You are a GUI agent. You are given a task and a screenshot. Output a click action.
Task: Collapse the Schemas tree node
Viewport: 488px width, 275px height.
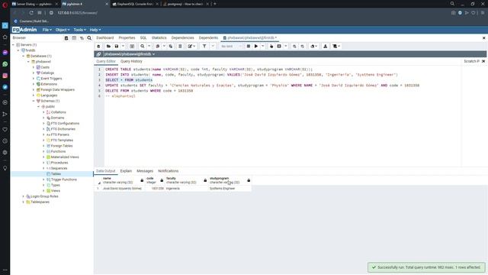34,101
